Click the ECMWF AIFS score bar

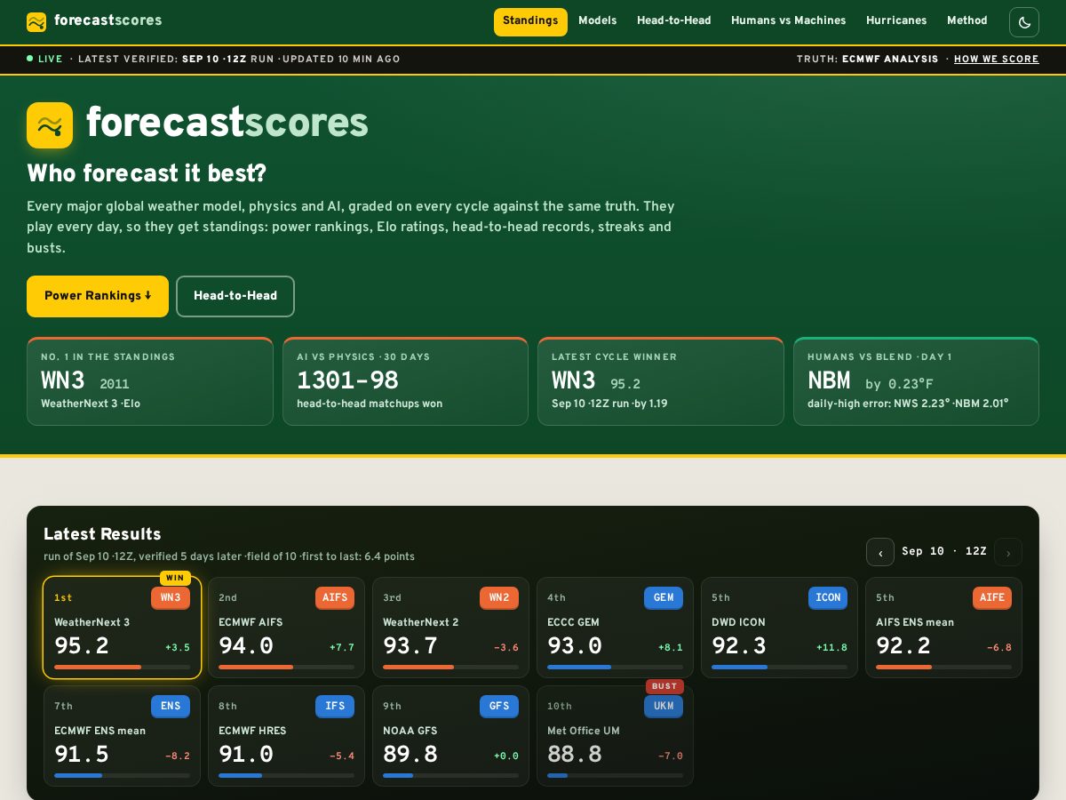[286, 667]
